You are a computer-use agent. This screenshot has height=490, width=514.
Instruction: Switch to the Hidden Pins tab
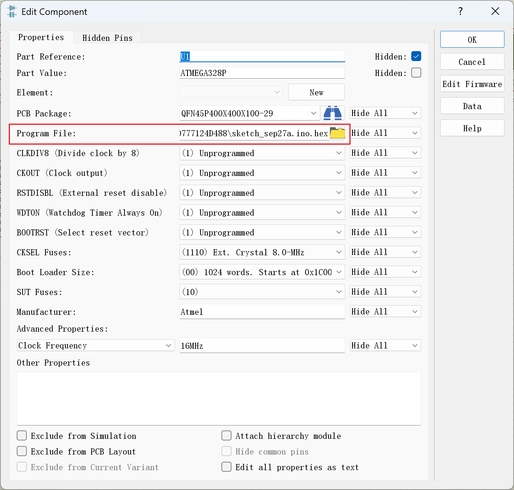click(x=107, y=38)
